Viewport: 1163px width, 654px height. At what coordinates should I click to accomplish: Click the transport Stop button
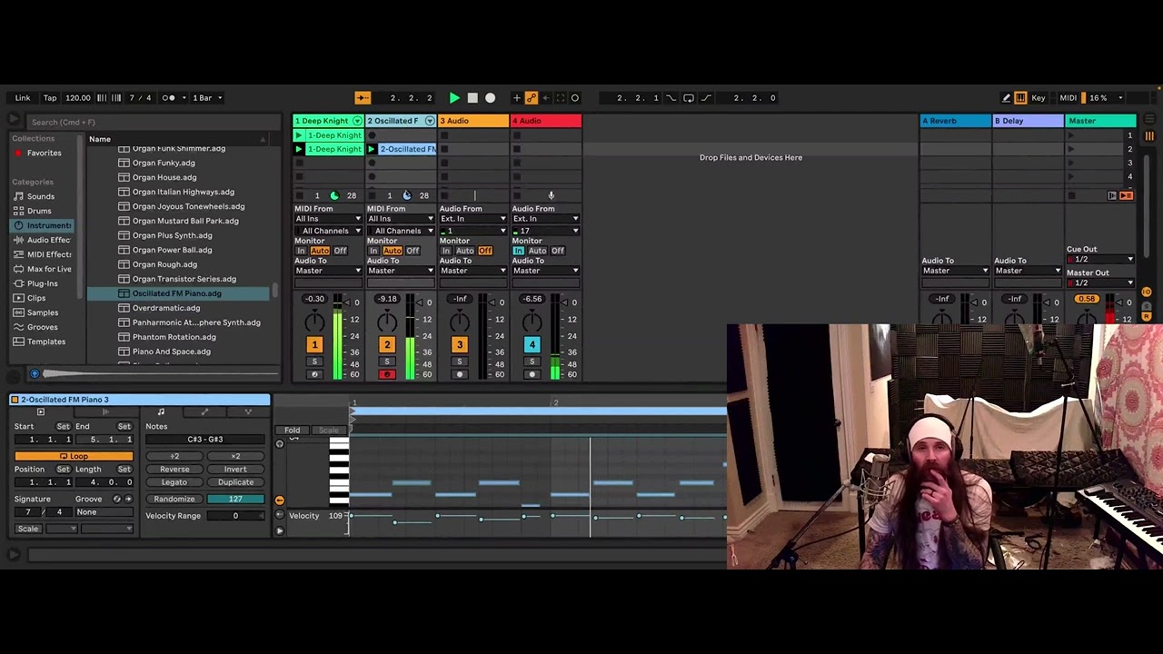click(x=472, y=97)
